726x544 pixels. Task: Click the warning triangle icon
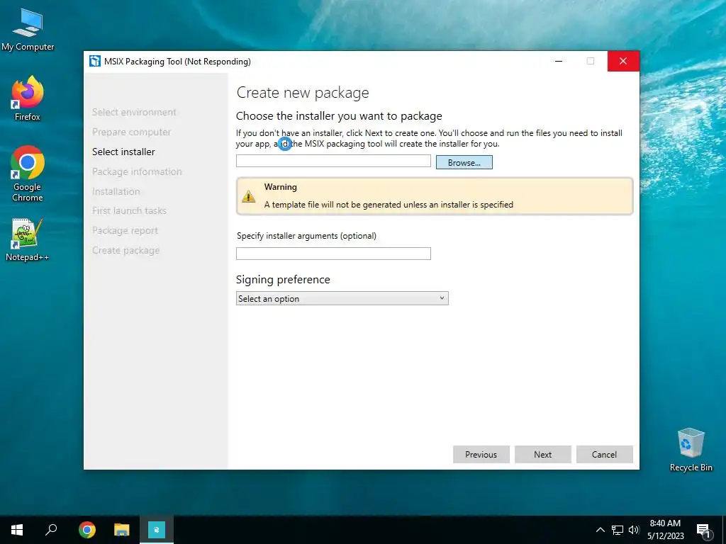[x=249, y=197]
